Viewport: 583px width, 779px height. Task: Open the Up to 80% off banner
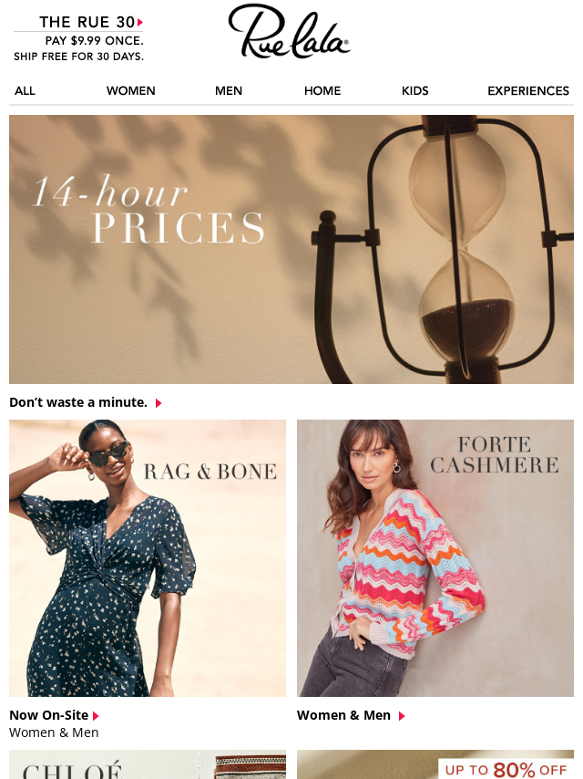435,764
